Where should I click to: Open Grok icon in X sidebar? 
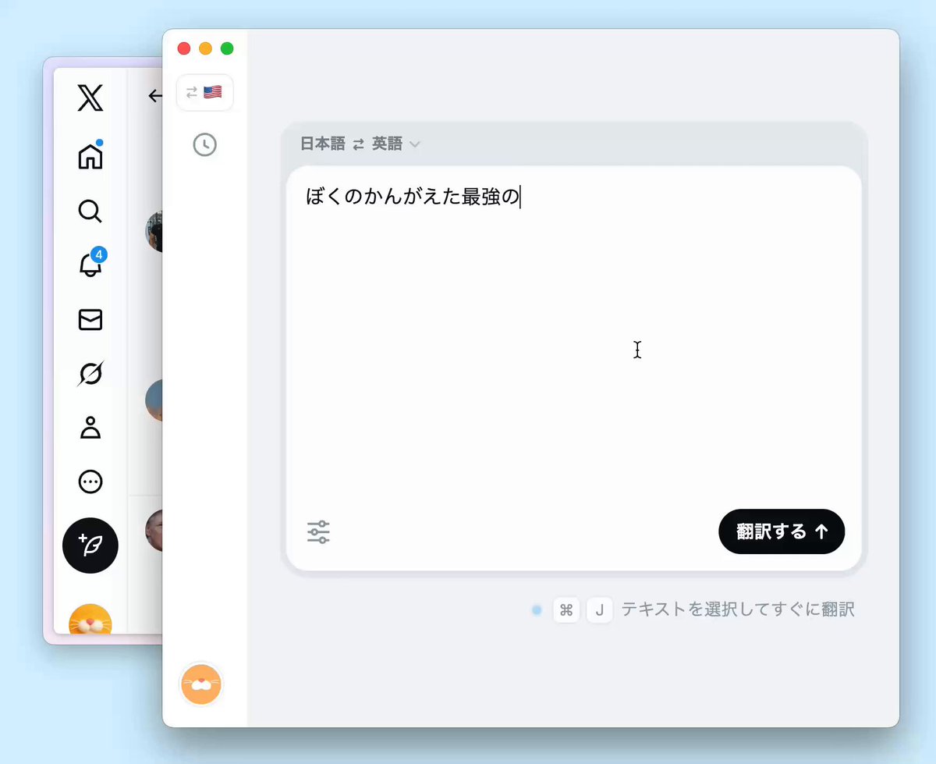pyautogui.click(x=90, y=375)
